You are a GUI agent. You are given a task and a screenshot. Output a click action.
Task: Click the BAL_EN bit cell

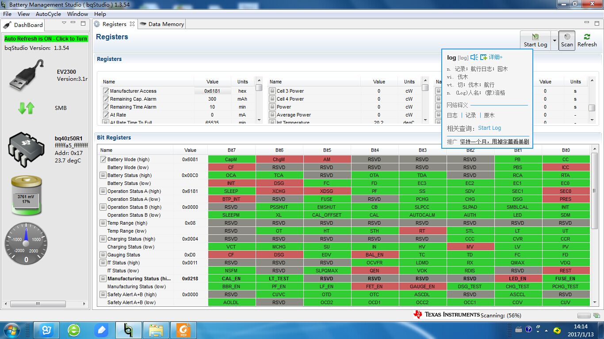(x=375, y=255)
